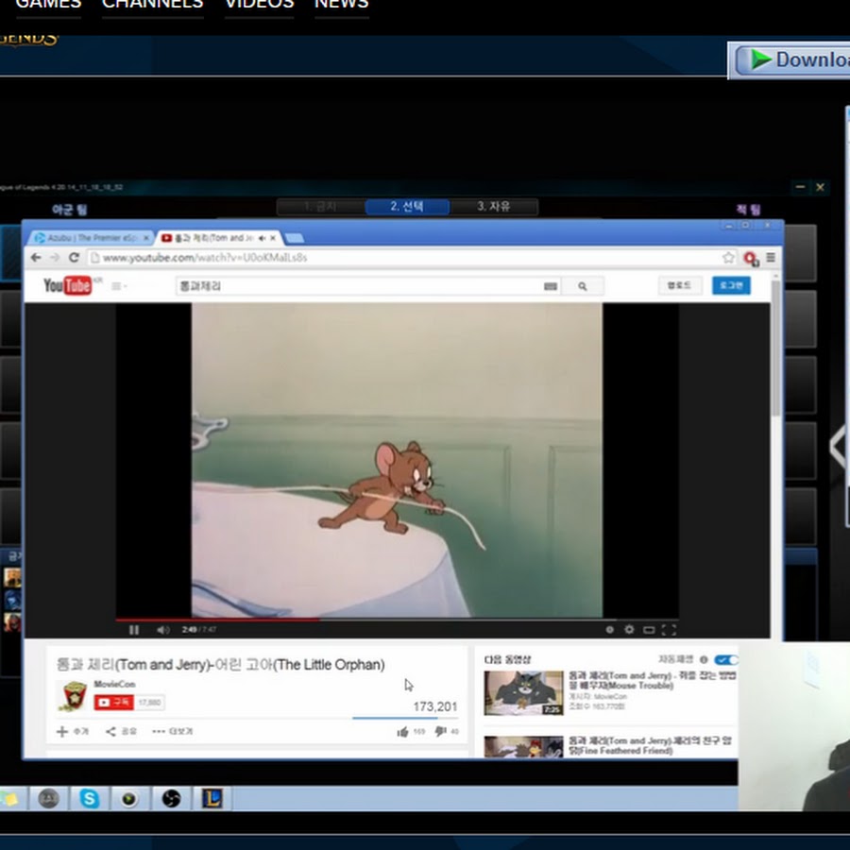
Task: Toggle the autoplay switch
Action: click(x=726, y=659)
